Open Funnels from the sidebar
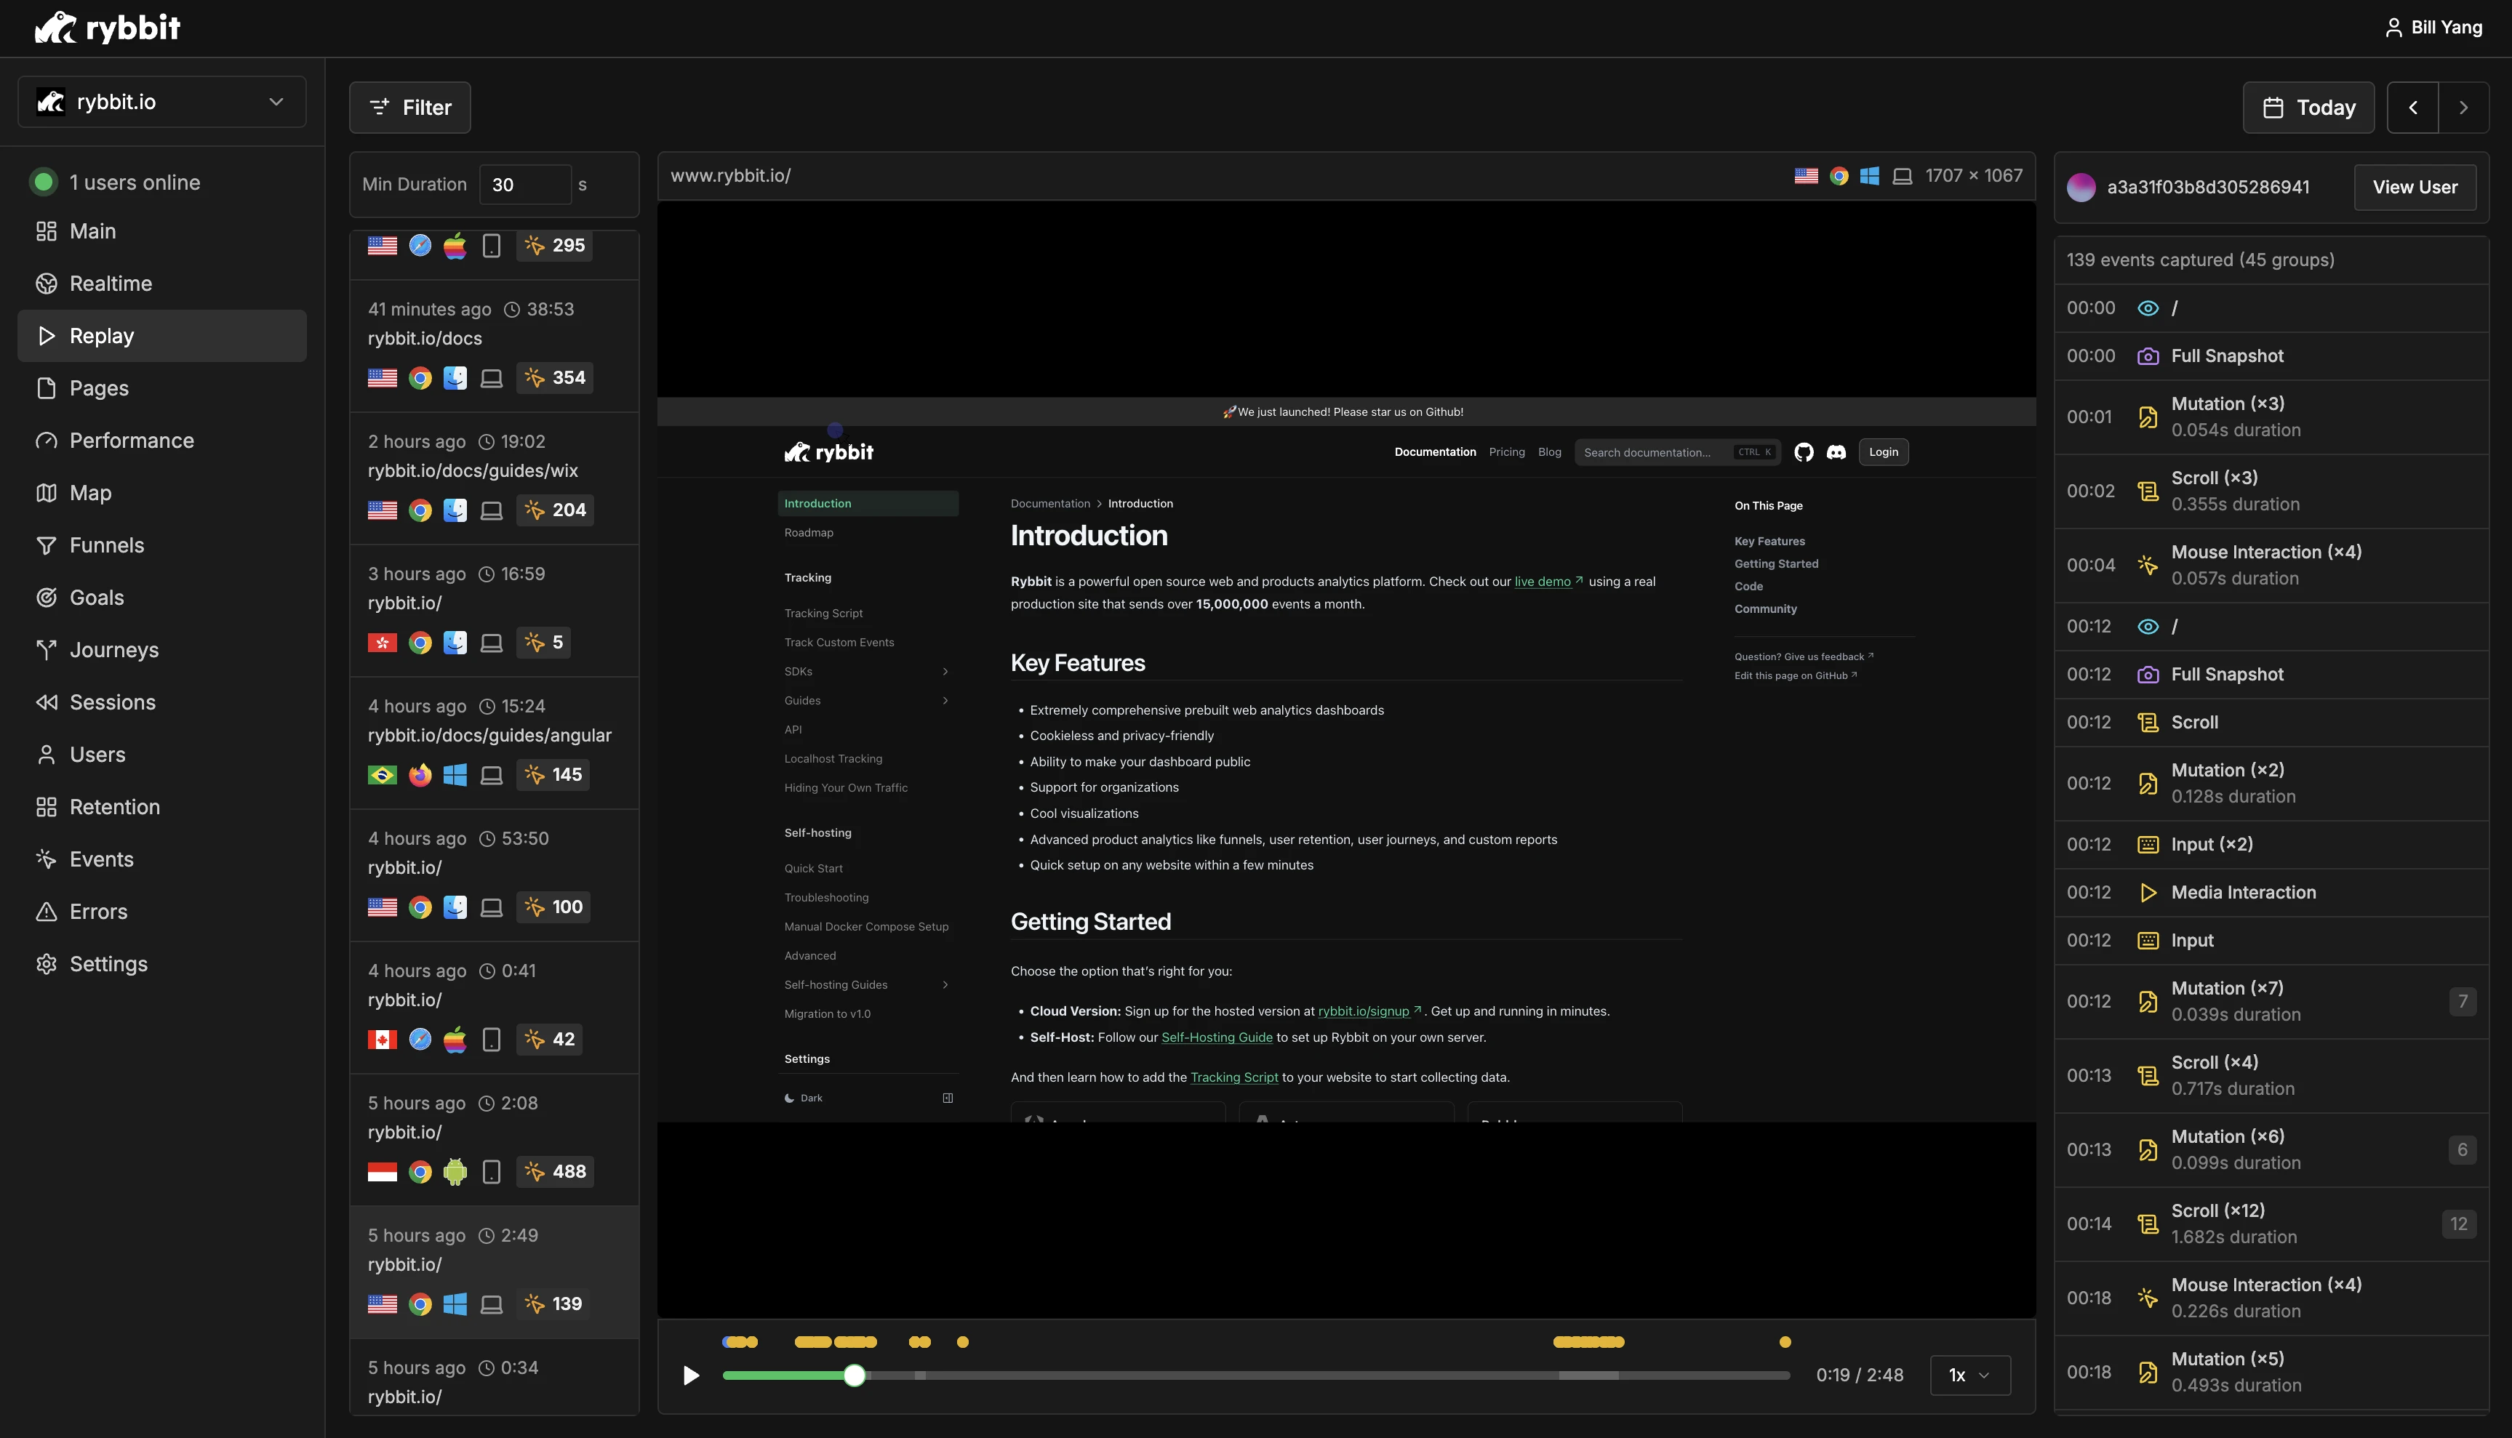 (162, 545)
